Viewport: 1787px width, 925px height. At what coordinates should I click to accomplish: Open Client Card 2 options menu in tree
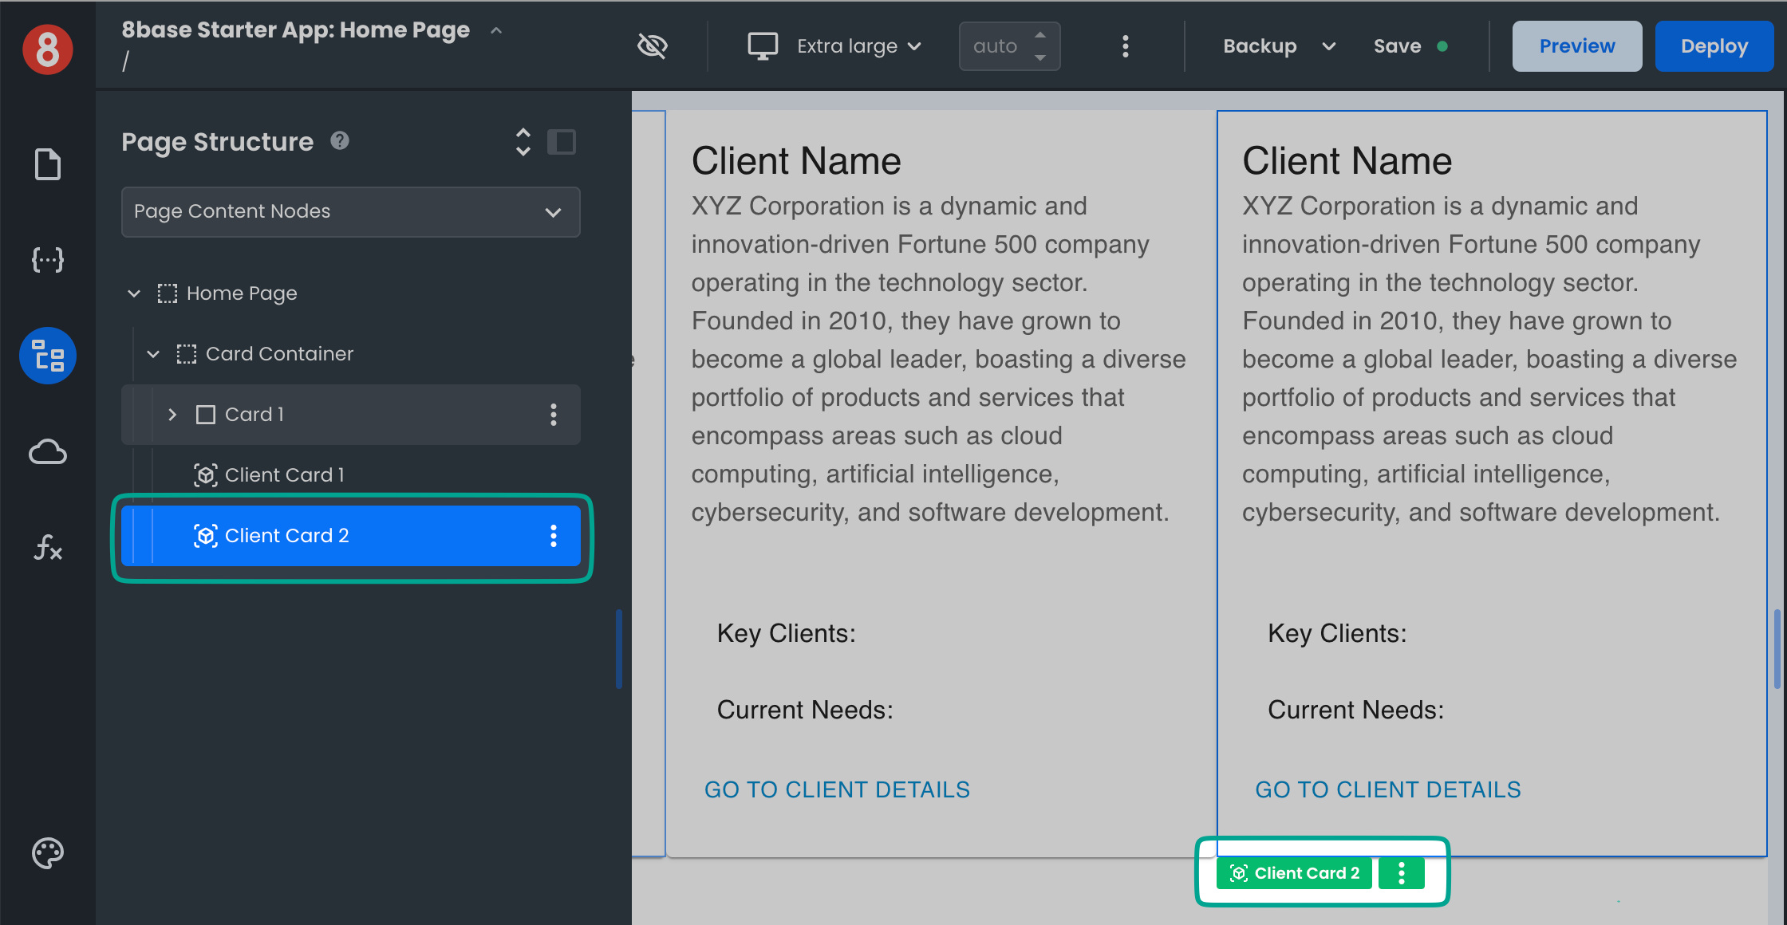[554, 536]
